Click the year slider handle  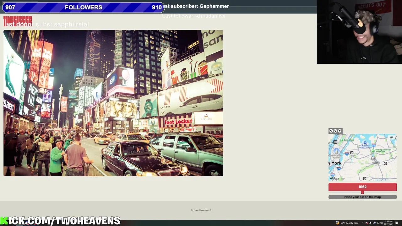click(362, 192)
